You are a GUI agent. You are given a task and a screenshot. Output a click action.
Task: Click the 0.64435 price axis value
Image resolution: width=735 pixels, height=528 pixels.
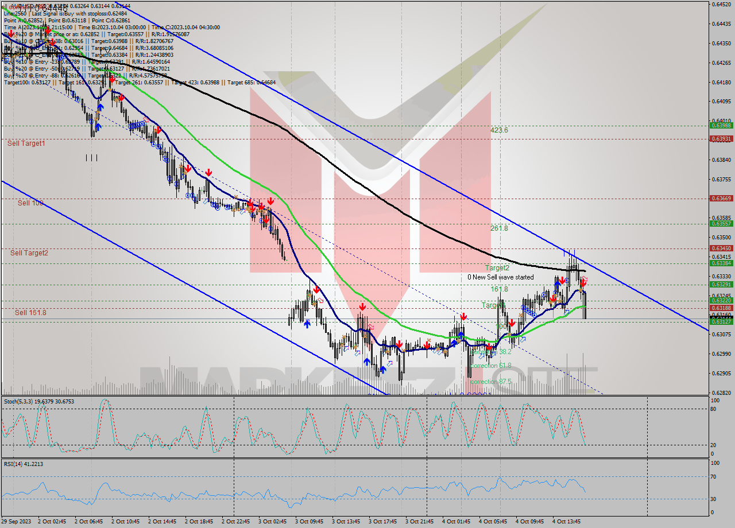pos(721,24)
